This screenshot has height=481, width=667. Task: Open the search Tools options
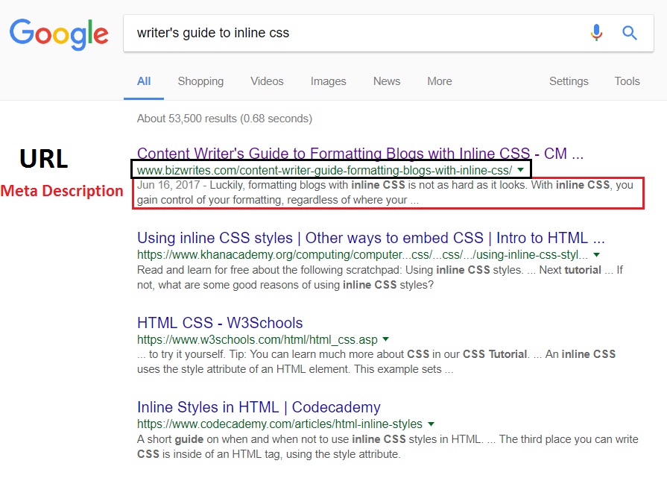(627, 81)
